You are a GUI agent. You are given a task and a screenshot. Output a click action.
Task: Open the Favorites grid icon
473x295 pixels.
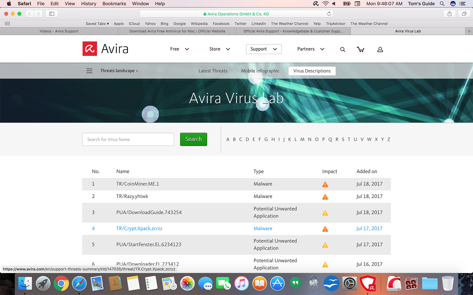point(7,24)
